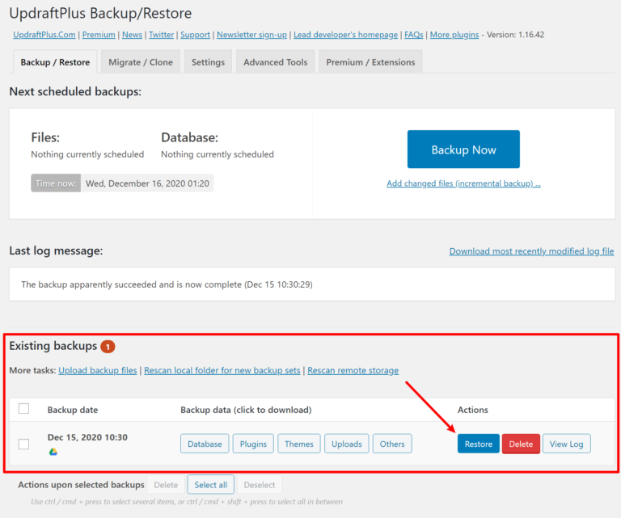The height and width of the screenshot is (518, 621).
Task: Visit Lead developer's homepage link
Action: [346, 35]
